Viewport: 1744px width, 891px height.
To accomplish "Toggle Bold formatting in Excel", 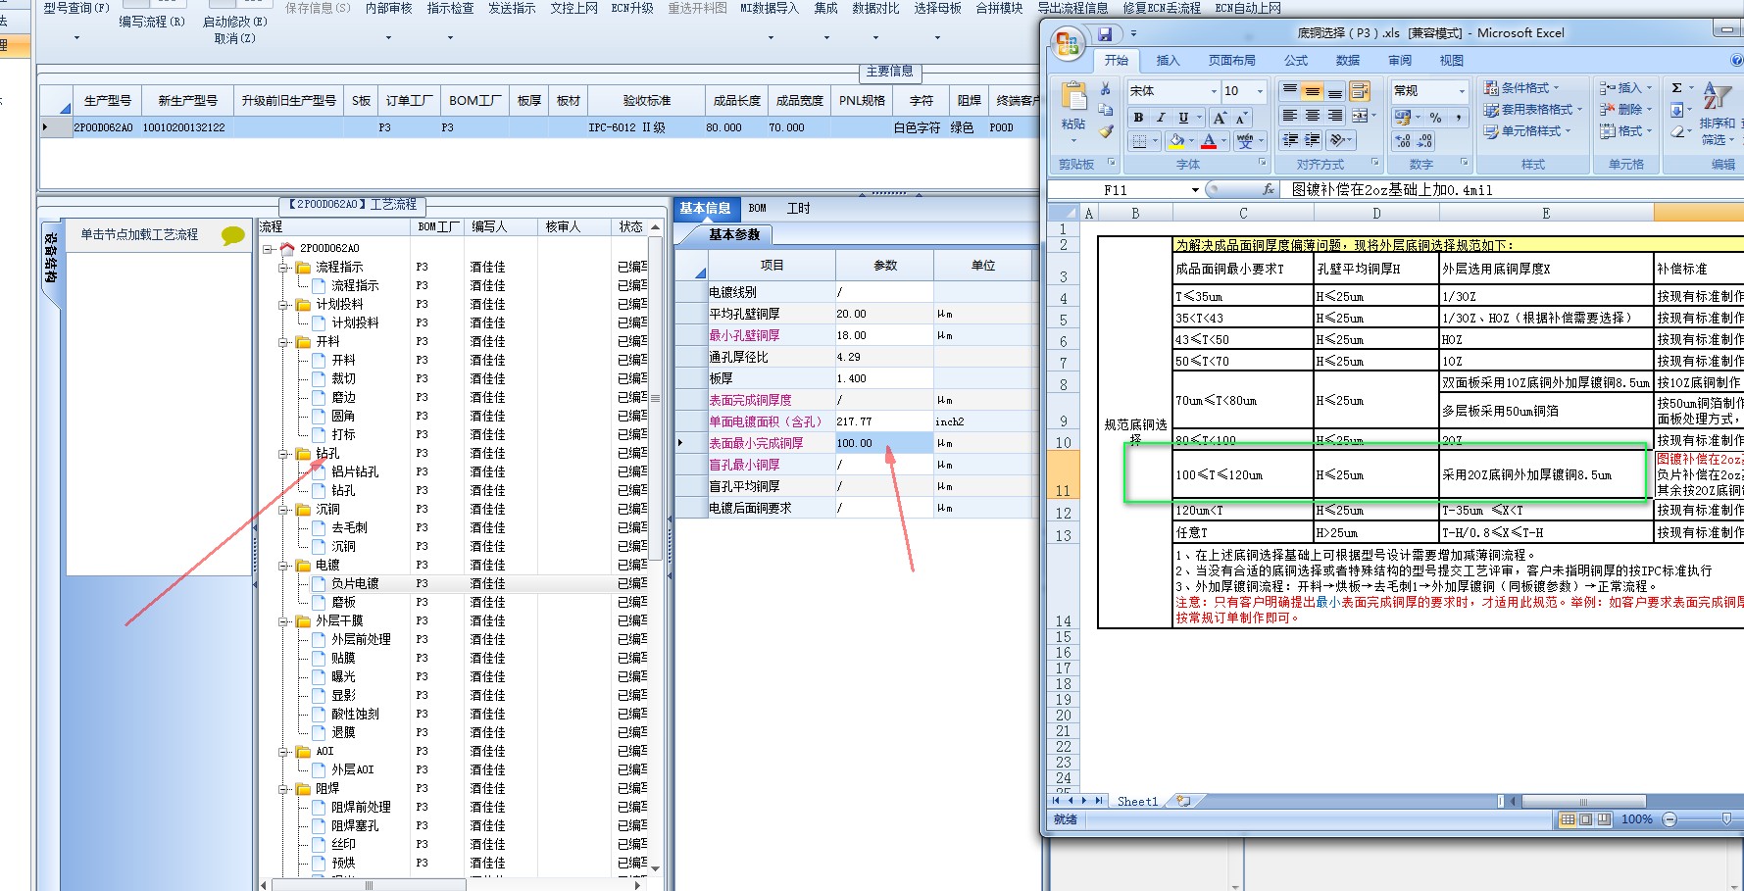I will 1138,118.
